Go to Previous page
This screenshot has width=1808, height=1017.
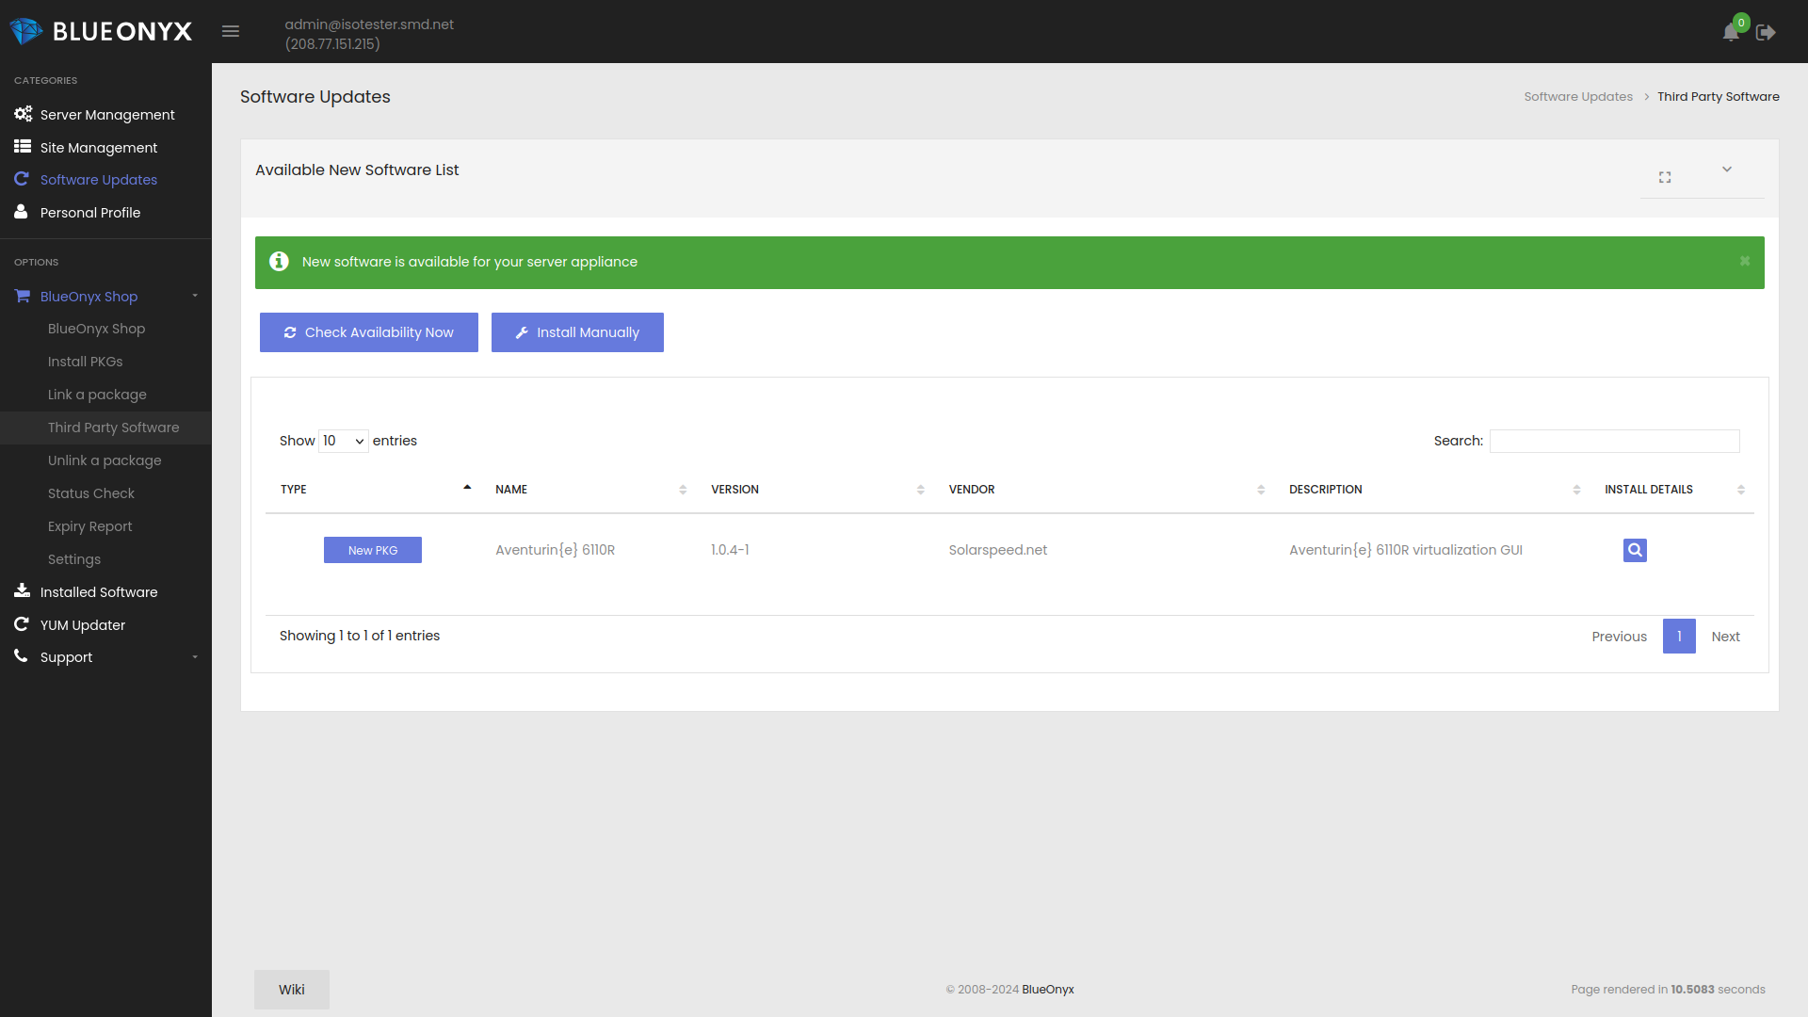(1620, 637)
